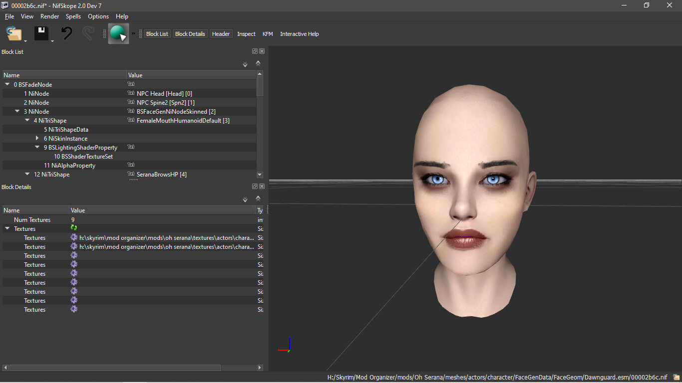Image resolution: width=682 pixels, height=383 pixels.
Task: Toggle the KFM panel button
Action: (268, 34)
